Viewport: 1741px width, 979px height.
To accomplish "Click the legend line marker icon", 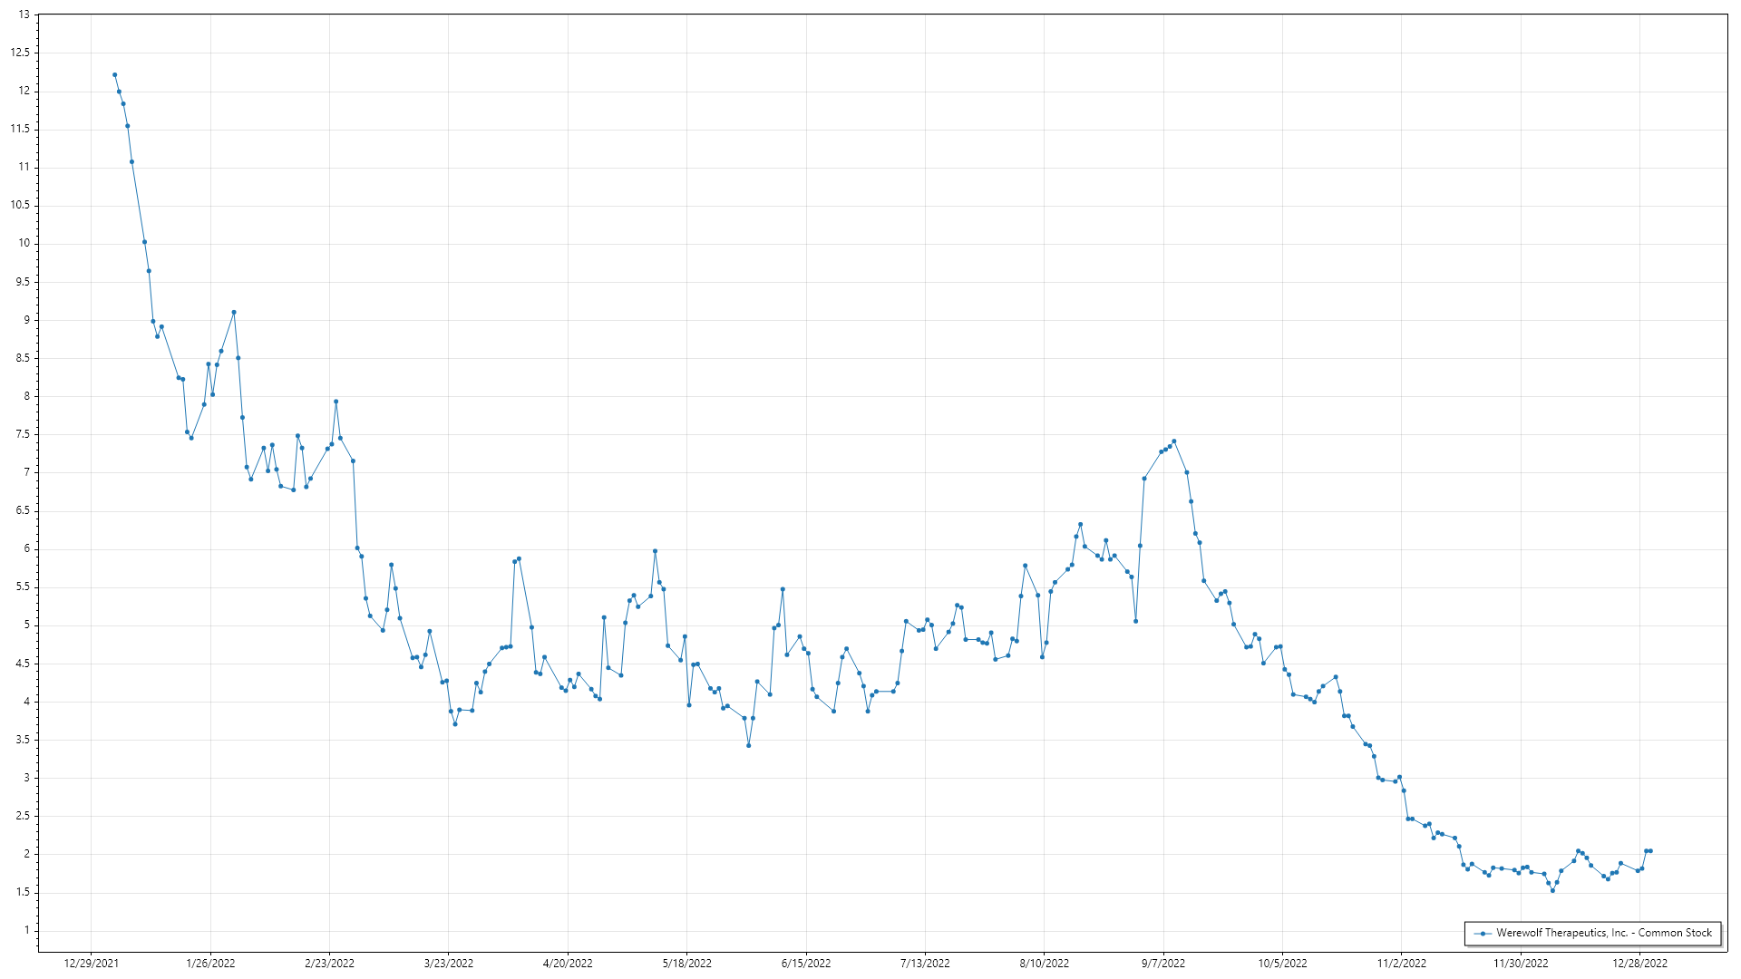I will [1483, 934].
